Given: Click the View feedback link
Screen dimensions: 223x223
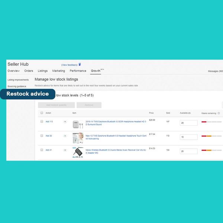Looking at the screenshot, I should [x=70, y=65].
